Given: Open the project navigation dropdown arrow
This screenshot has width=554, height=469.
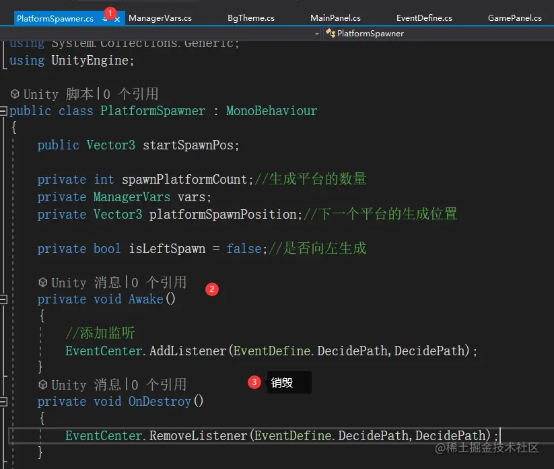Looking at the screenshot, I should tap(317, 34).
